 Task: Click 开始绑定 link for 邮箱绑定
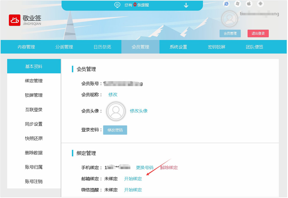point(133,179)
